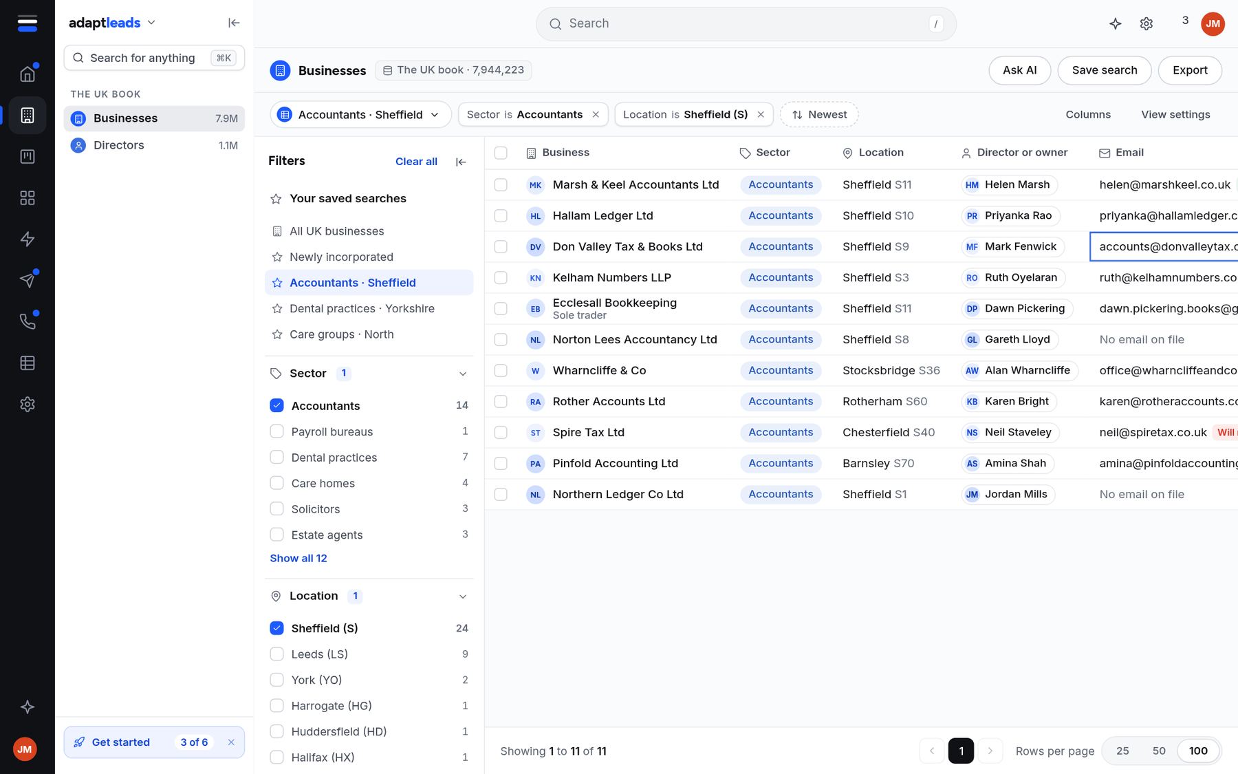Uncheck the Accountants sector filter
Screen dimensions: 1238x774
276,406
